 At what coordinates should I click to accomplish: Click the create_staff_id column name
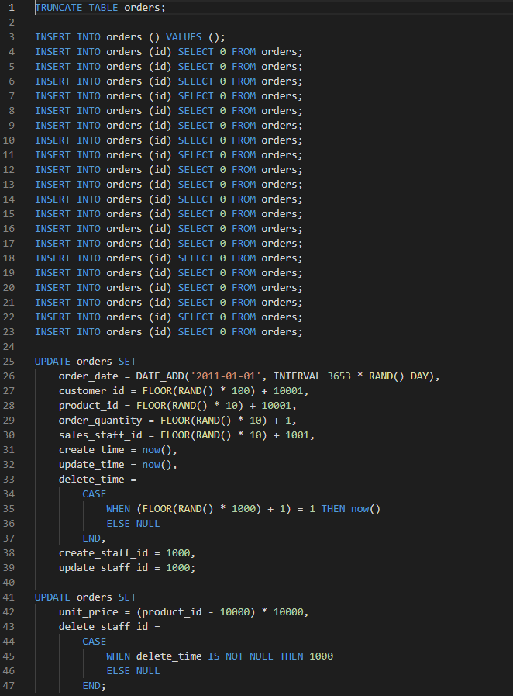(103, 552)
